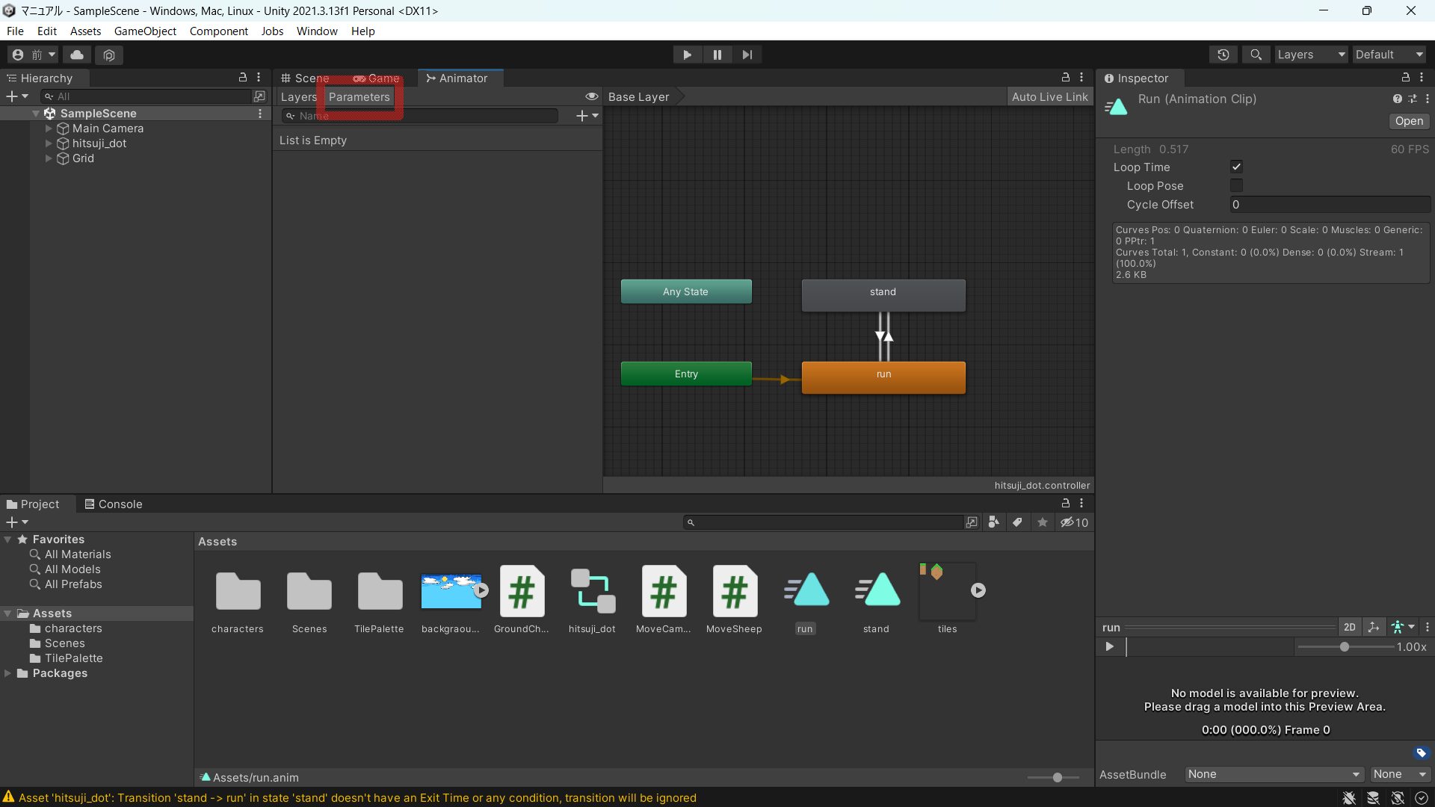Click the search magnifier in top toolbar
This screenshot has width=1435, height=807.
point(1256,55)
